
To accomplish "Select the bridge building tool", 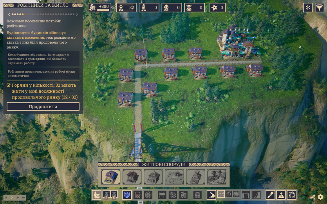I will click(246, 195).
